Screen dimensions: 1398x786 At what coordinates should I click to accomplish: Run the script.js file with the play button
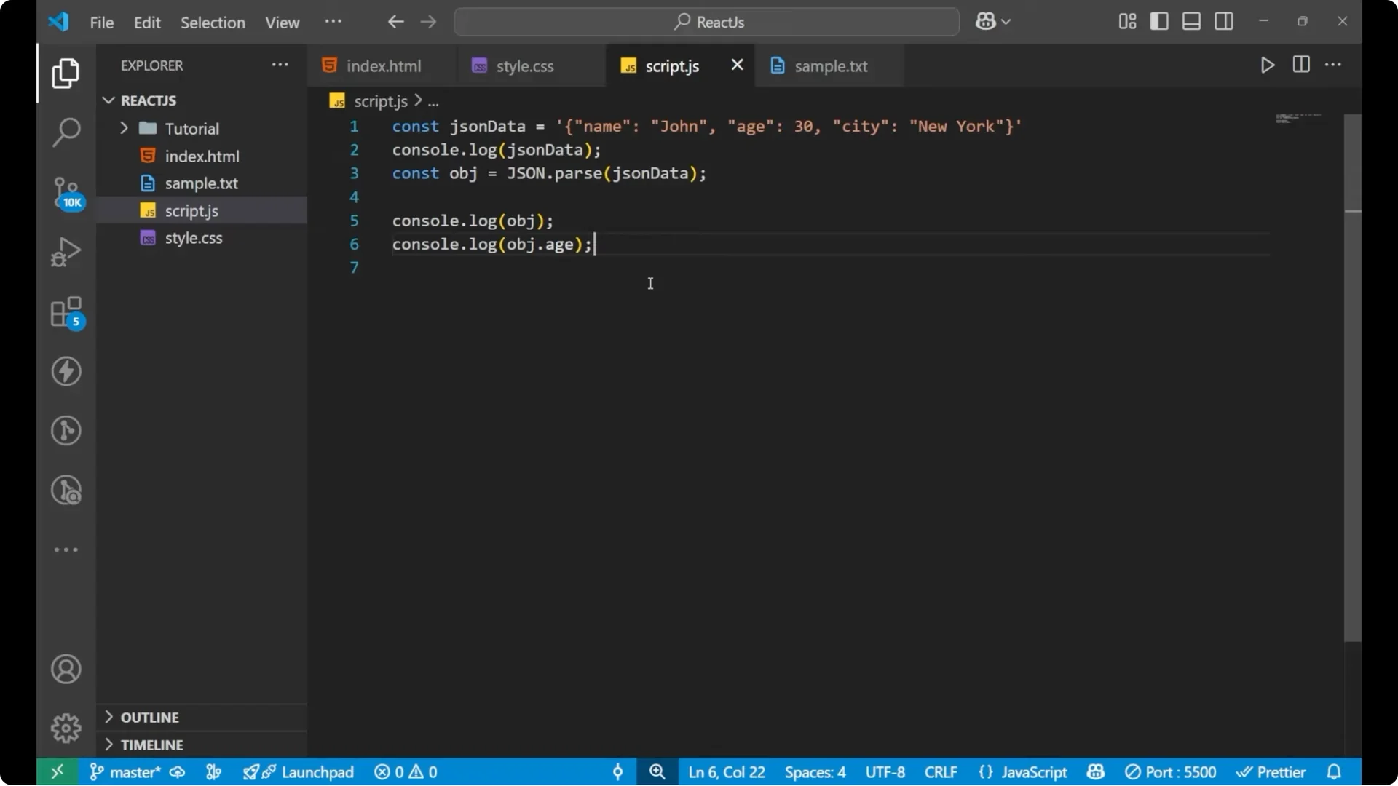pos(1267,65)
